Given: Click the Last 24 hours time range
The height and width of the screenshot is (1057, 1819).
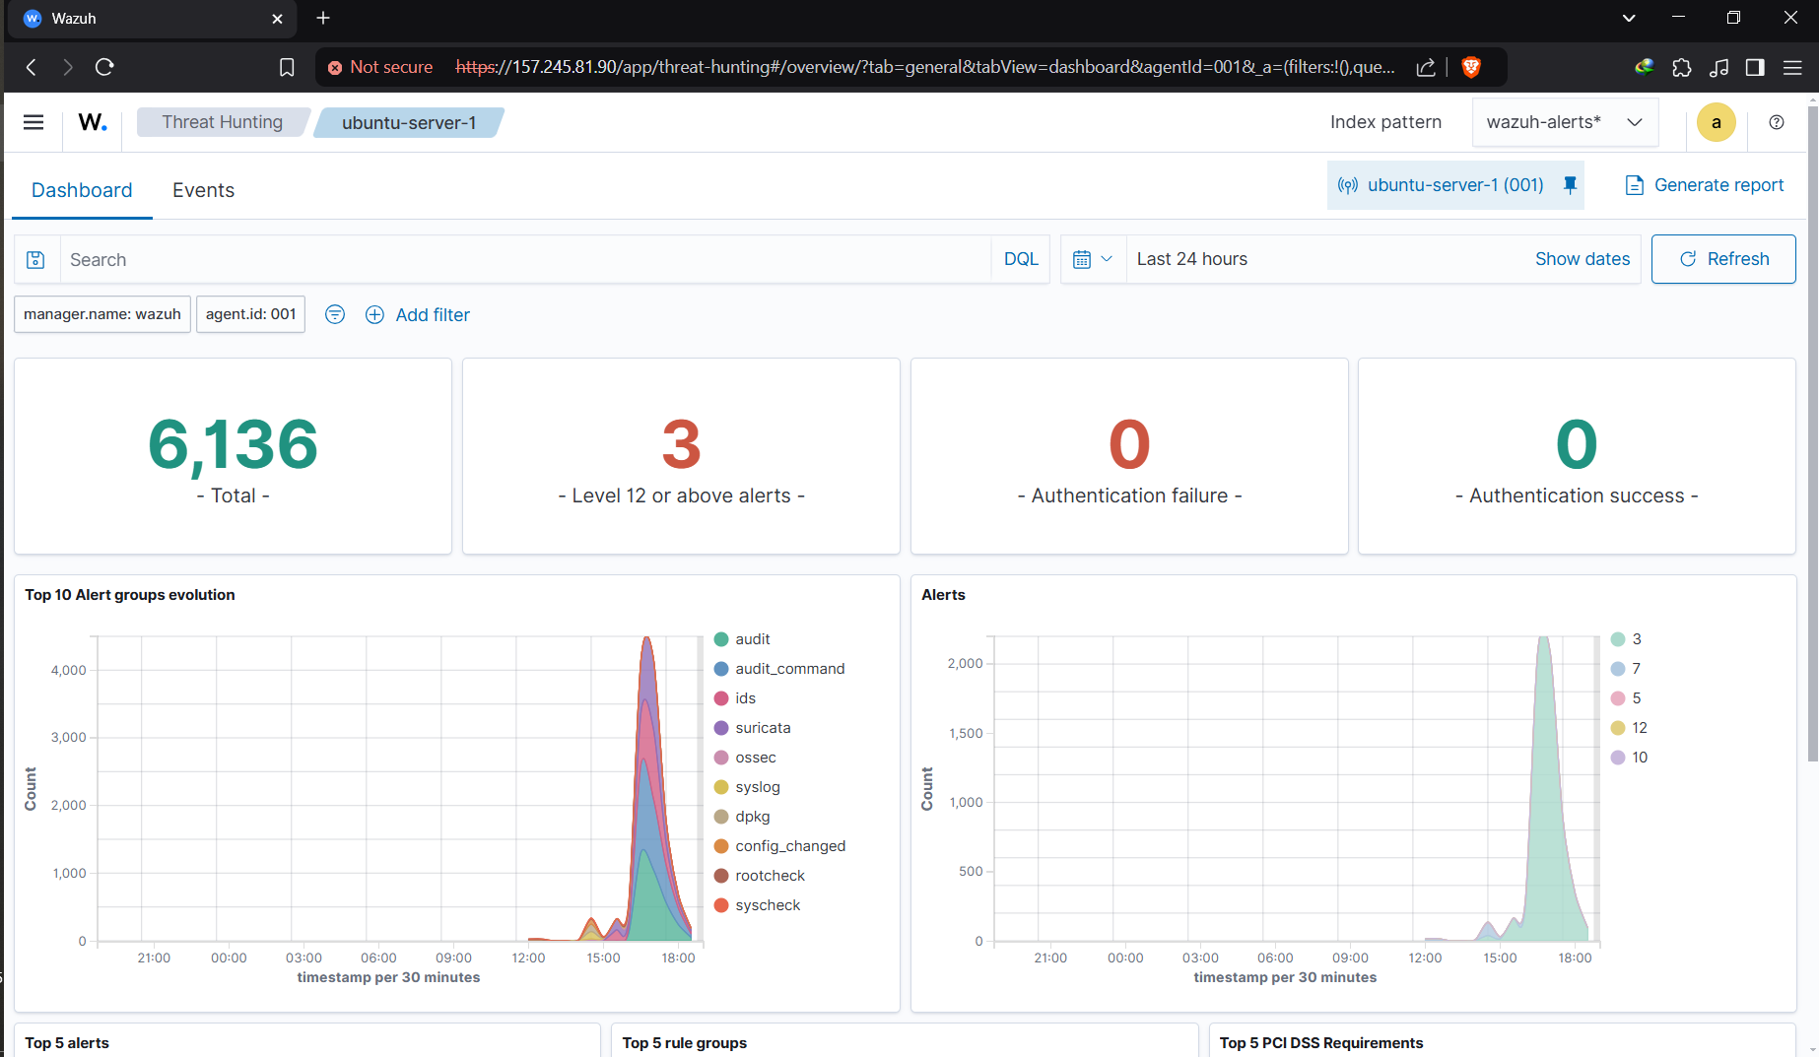Looking at the screenshot, I should coord(1192,259).
